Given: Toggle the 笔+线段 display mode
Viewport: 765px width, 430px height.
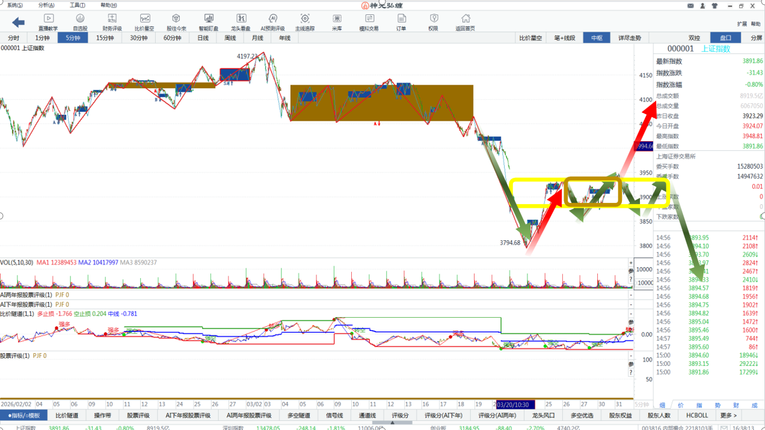Looking at the screenshot, I should [564, 38].
